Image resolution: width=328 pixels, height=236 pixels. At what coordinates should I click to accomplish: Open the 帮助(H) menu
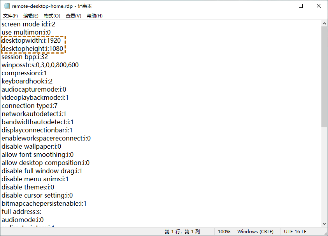tap(95, 16)
